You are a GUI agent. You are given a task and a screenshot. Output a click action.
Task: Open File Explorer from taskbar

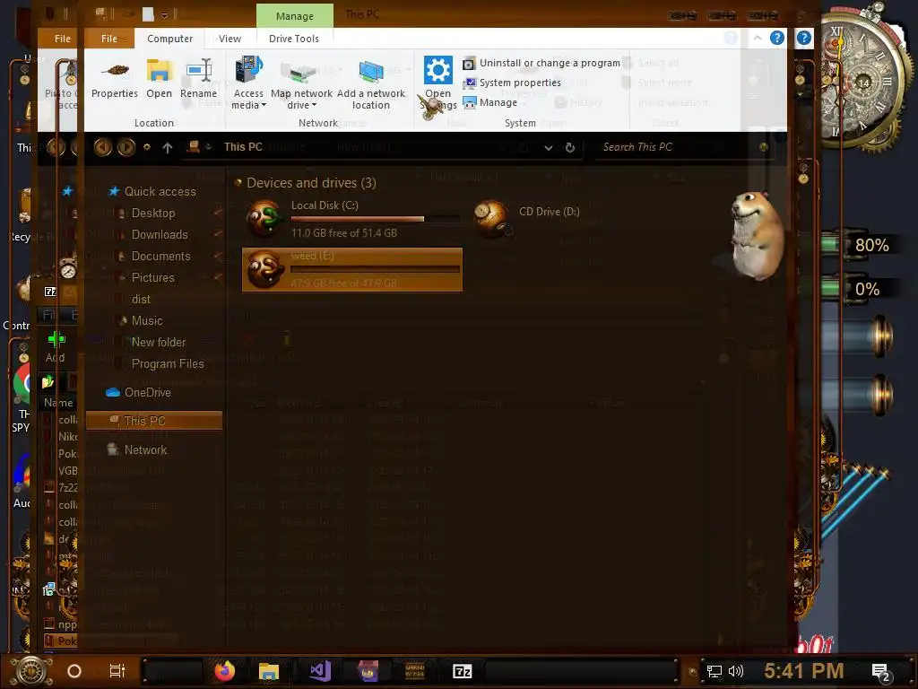click(x=269, y=671)
